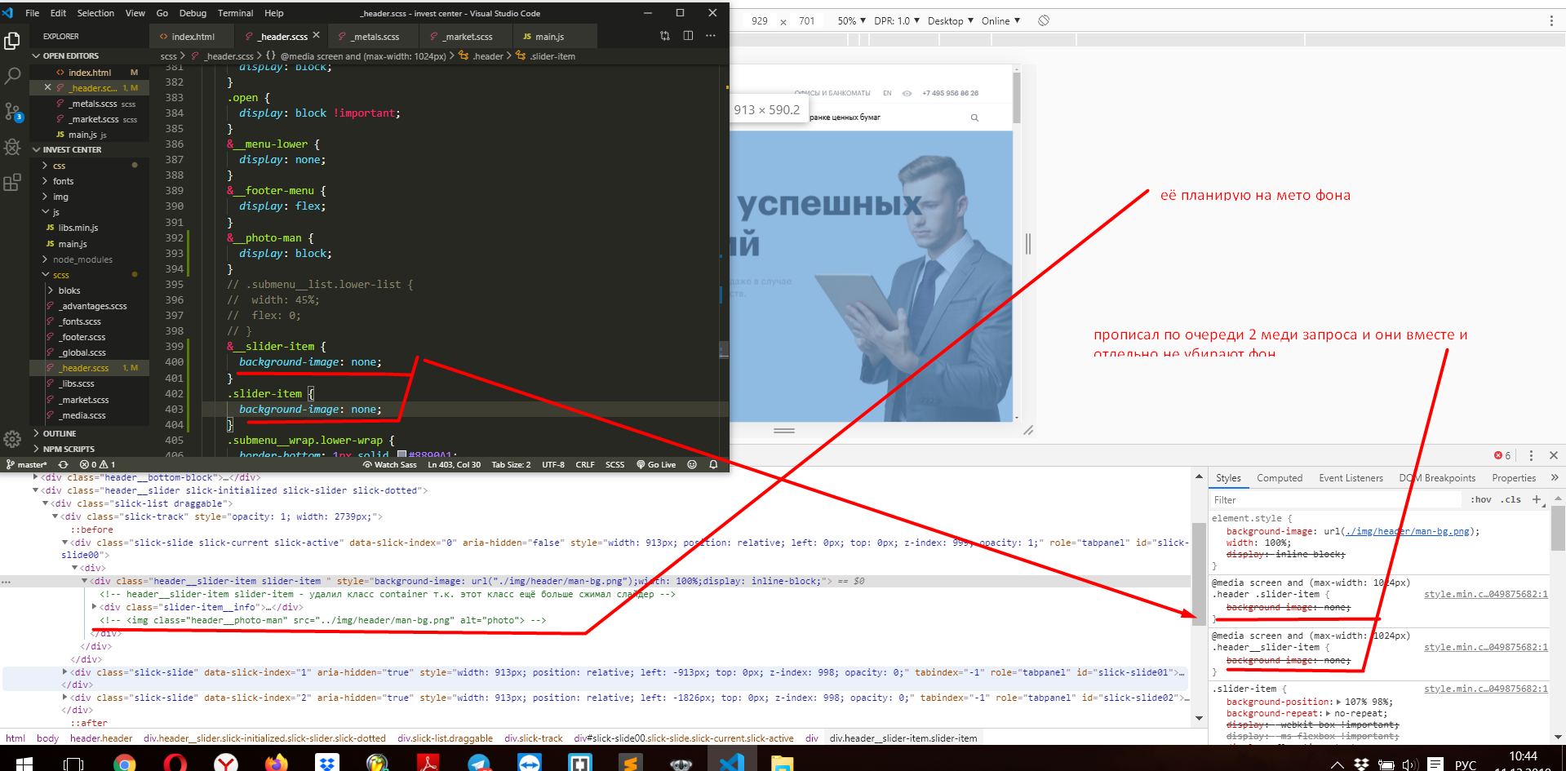Click the DevTools error count badge
1566x771 pixels.
point(1502,455)
